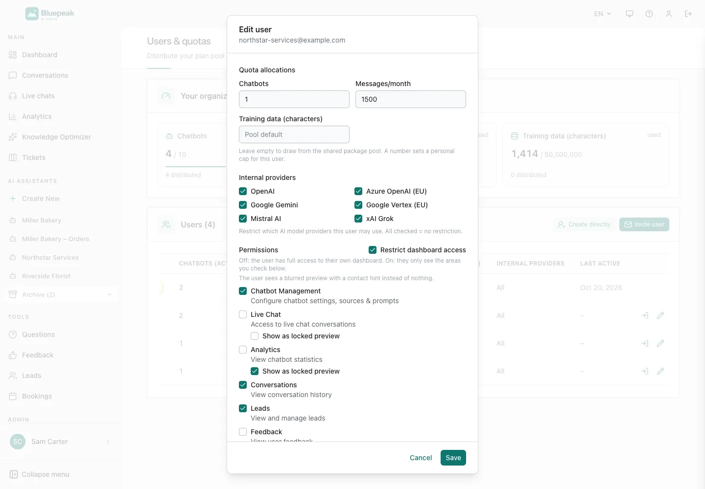This screenshot has width=705, height=489.
Task: Expand the Archive (2) section
Action: (x=61, y=294)
